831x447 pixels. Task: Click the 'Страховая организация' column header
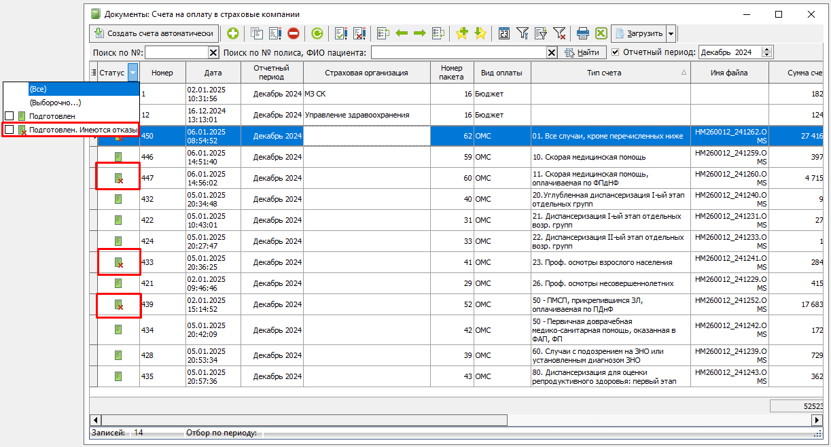click(366, 73)
